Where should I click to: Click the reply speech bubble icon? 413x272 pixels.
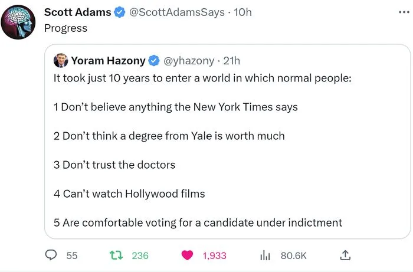[x=51, y=255]
